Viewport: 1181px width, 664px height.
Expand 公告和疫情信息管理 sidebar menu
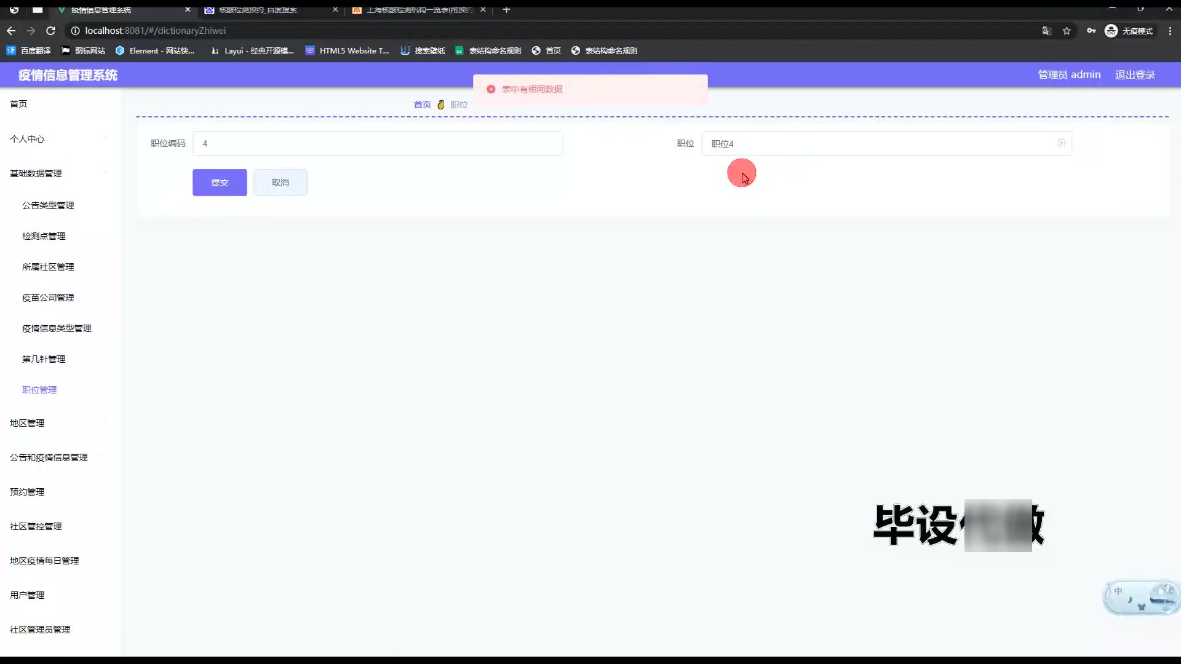(60, 457)
